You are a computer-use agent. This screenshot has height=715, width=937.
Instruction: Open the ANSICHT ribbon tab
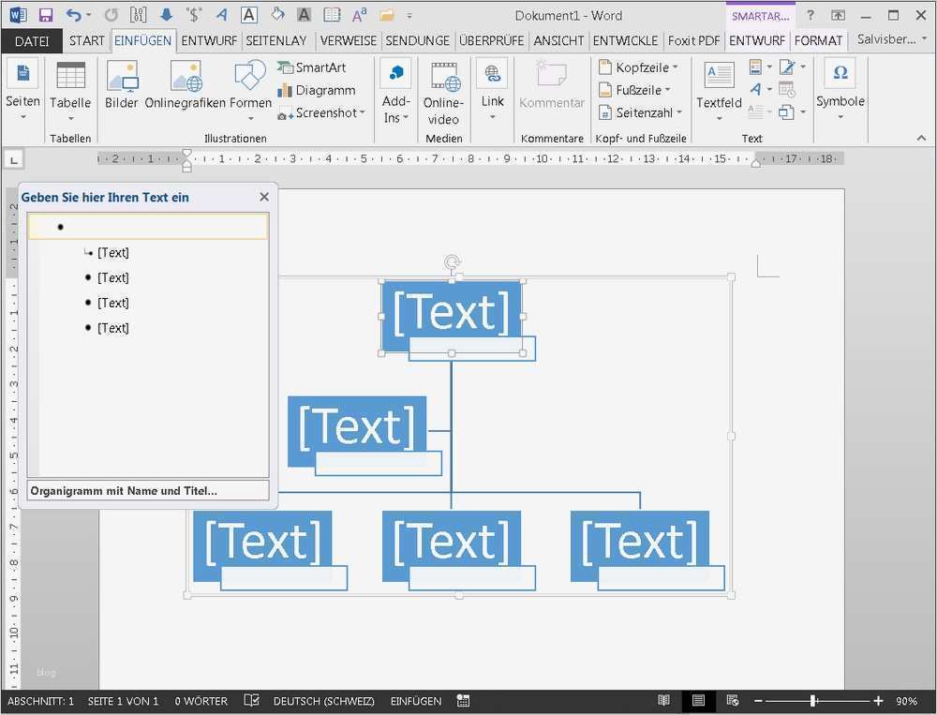pyautogui.click(x=559, y=41)
